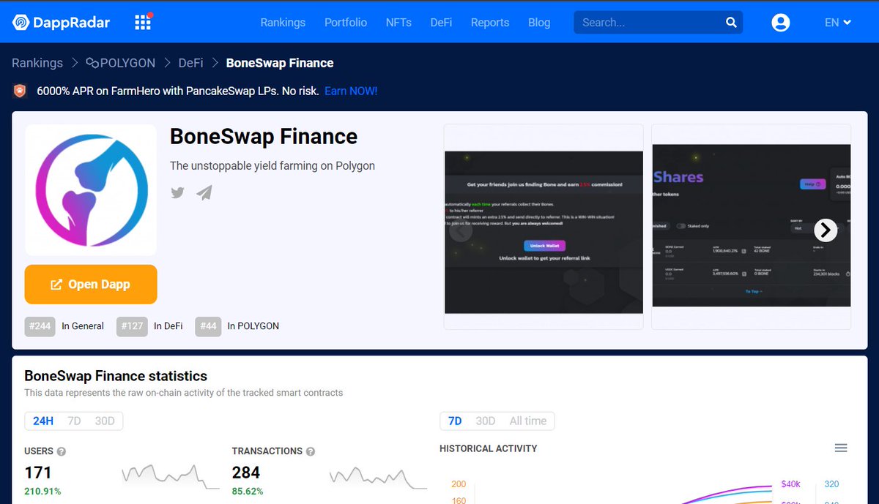Screen dimensions: 879x504
Task: Open the historical activity chart menu
Action: click(x=841, y=448)
